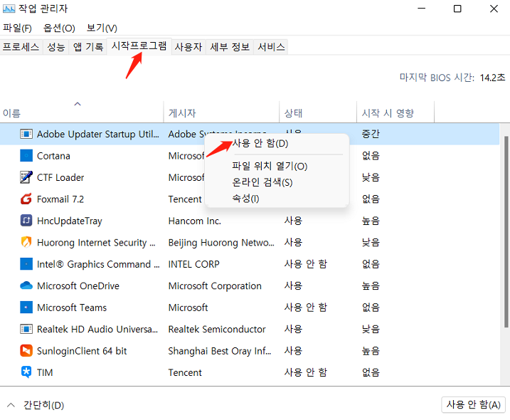Screen dimensions: 510x420
Task: Click the TIM star icon
Action: click(26, 372)
